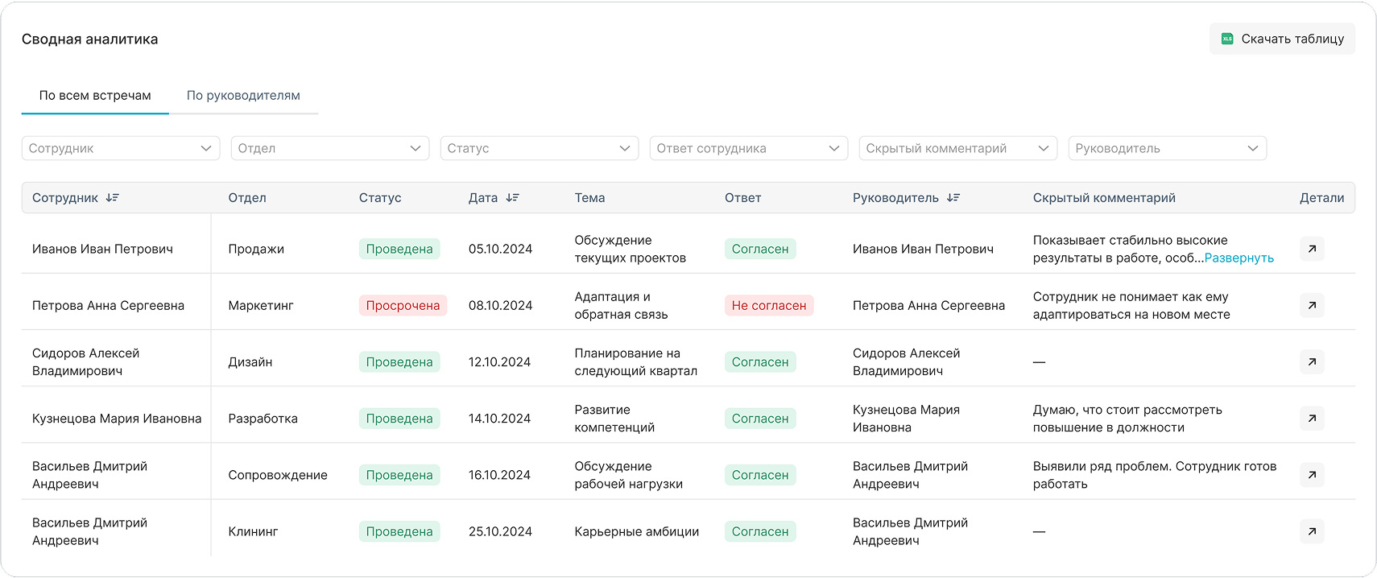Viewport: 1377px width, 578px height.
Task: Open details for Петрова Анна Сергеевна row
Action: click(1312, 305)
